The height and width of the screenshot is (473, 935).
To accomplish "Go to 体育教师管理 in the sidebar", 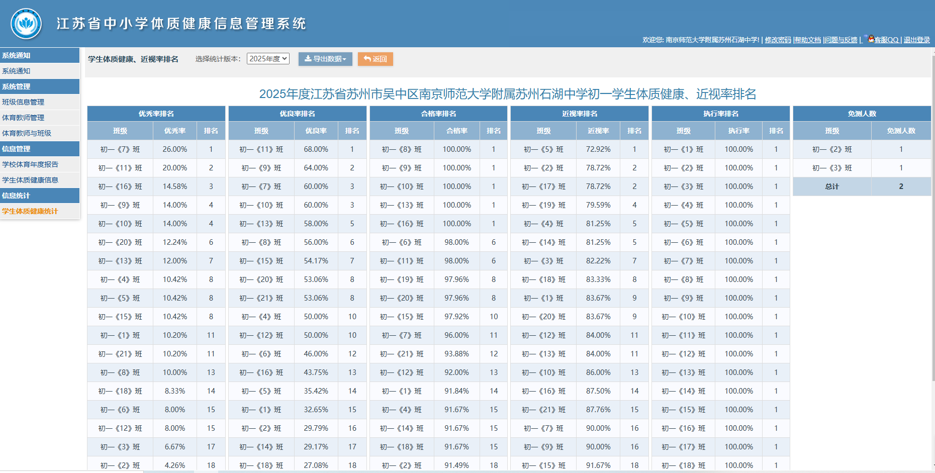I will [23, 118].
